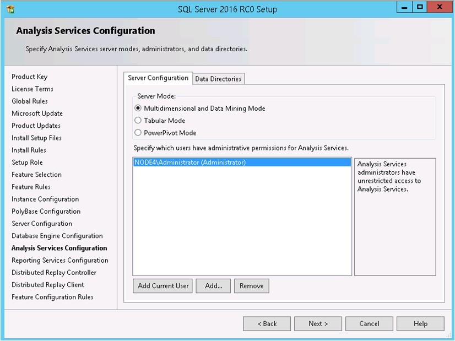This screenshot has height=341, width=455.
Task: Click Feature Configuration Rules step
Action: coord(52,297)
